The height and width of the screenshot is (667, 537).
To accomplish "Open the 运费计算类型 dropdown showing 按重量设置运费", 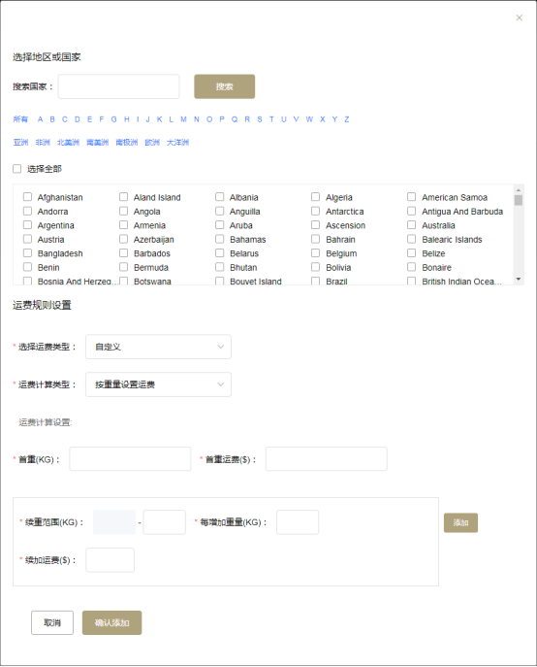I will tap(158, 384).
